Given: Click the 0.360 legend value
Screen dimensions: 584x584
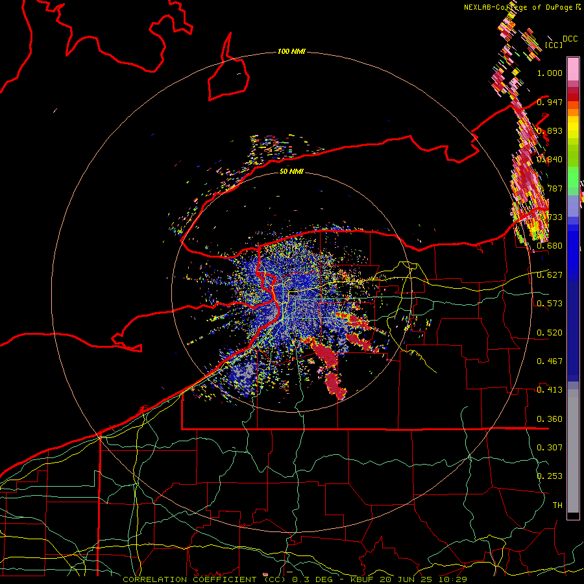Looking at the screenshot, I should click(550, 419).
